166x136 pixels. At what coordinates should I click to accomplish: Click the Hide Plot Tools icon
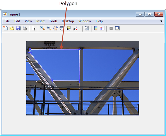click(x=111, y=28)
